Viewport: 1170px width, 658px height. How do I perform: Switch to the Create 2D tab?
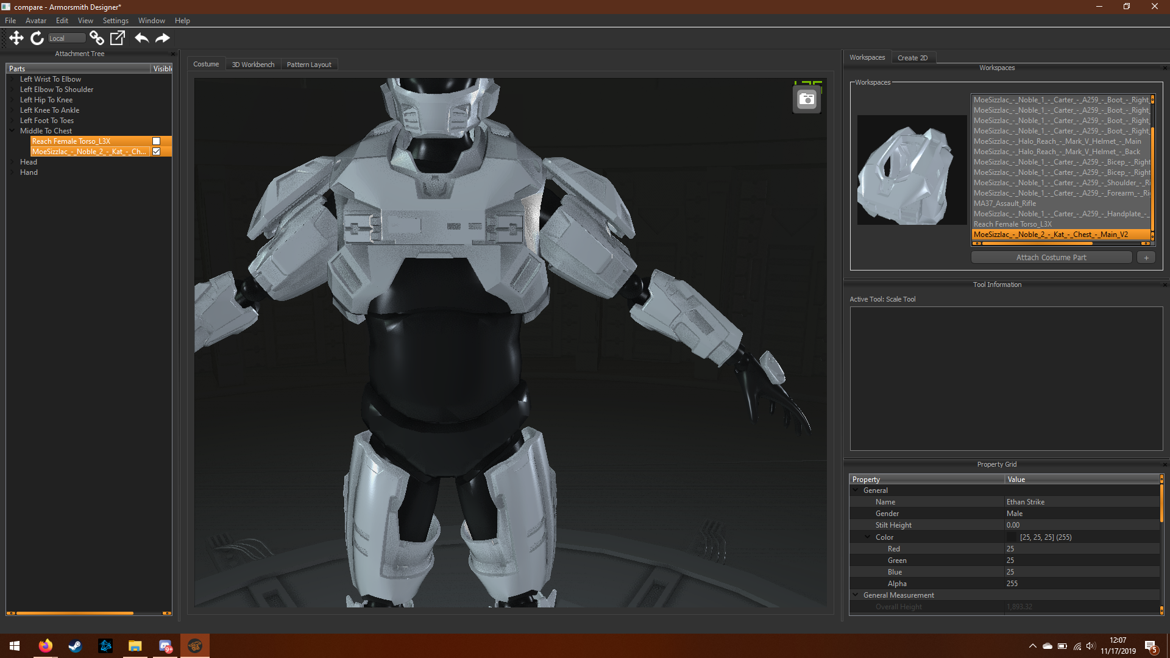click(x=912, y=58)
